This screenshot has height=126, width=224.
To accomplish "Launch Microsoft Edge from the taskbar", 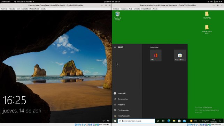I will point(169,121).
